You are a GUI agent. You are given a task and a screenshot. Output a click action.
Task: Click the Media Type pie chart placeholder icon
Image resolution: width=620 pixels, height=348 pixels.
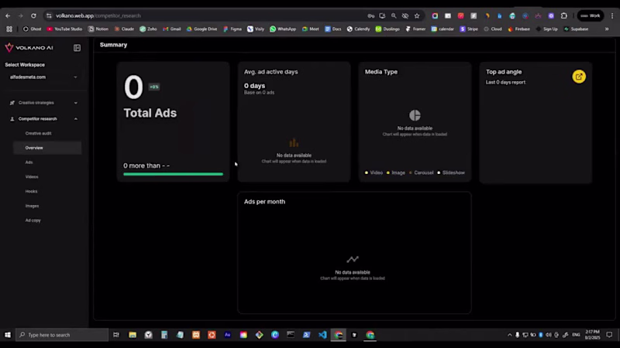click(415, 115)
